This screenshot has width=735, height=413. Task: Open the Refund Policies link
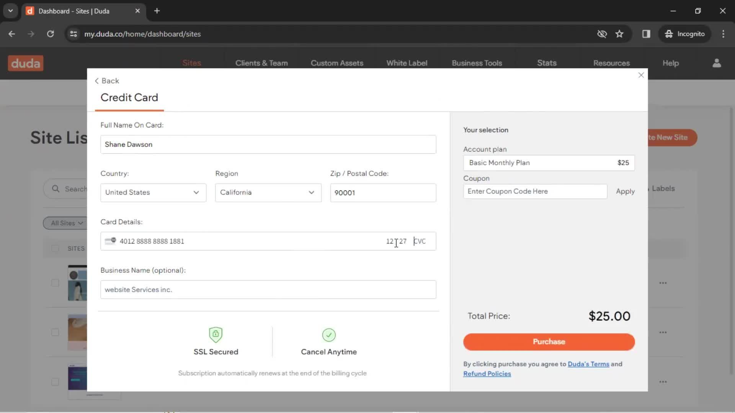(487, 374)
